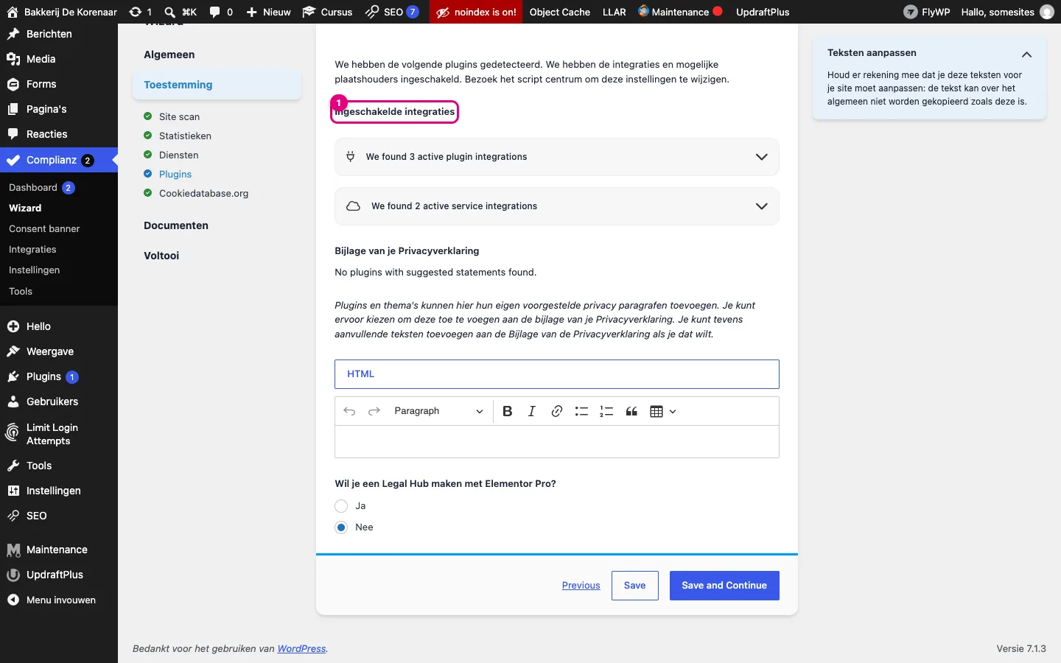The width and height of the screenshot is (1061, 663).
Task: Expand the 2 active service integrations panel
Action: pos(557,206)
